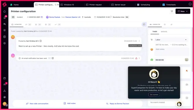Close the Printer configuration tab

pos(58,5)
